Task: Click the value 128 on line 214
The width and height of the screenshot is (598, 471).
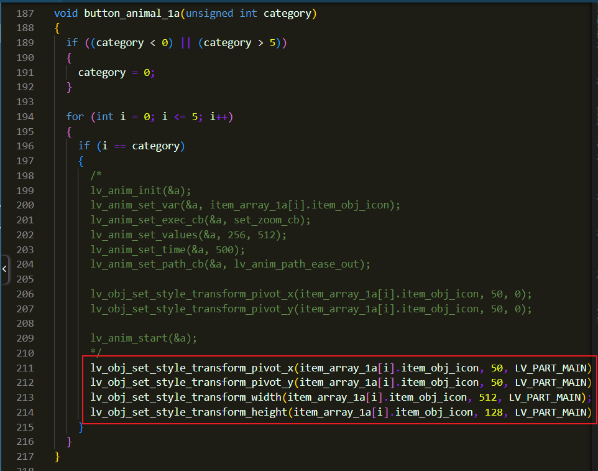Action: pyautogui.click(x=494, y=413)
